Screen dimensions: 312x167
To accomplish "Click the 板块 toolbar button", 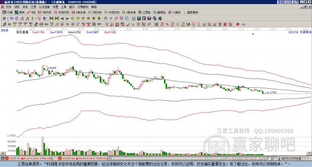I will click(x=19, y=12).
